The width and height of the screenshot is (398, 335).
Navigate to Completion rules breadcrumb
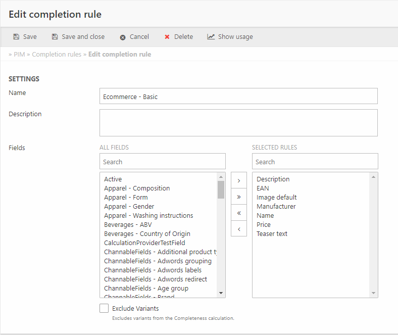pyautogui.click(x=57, y=54)
